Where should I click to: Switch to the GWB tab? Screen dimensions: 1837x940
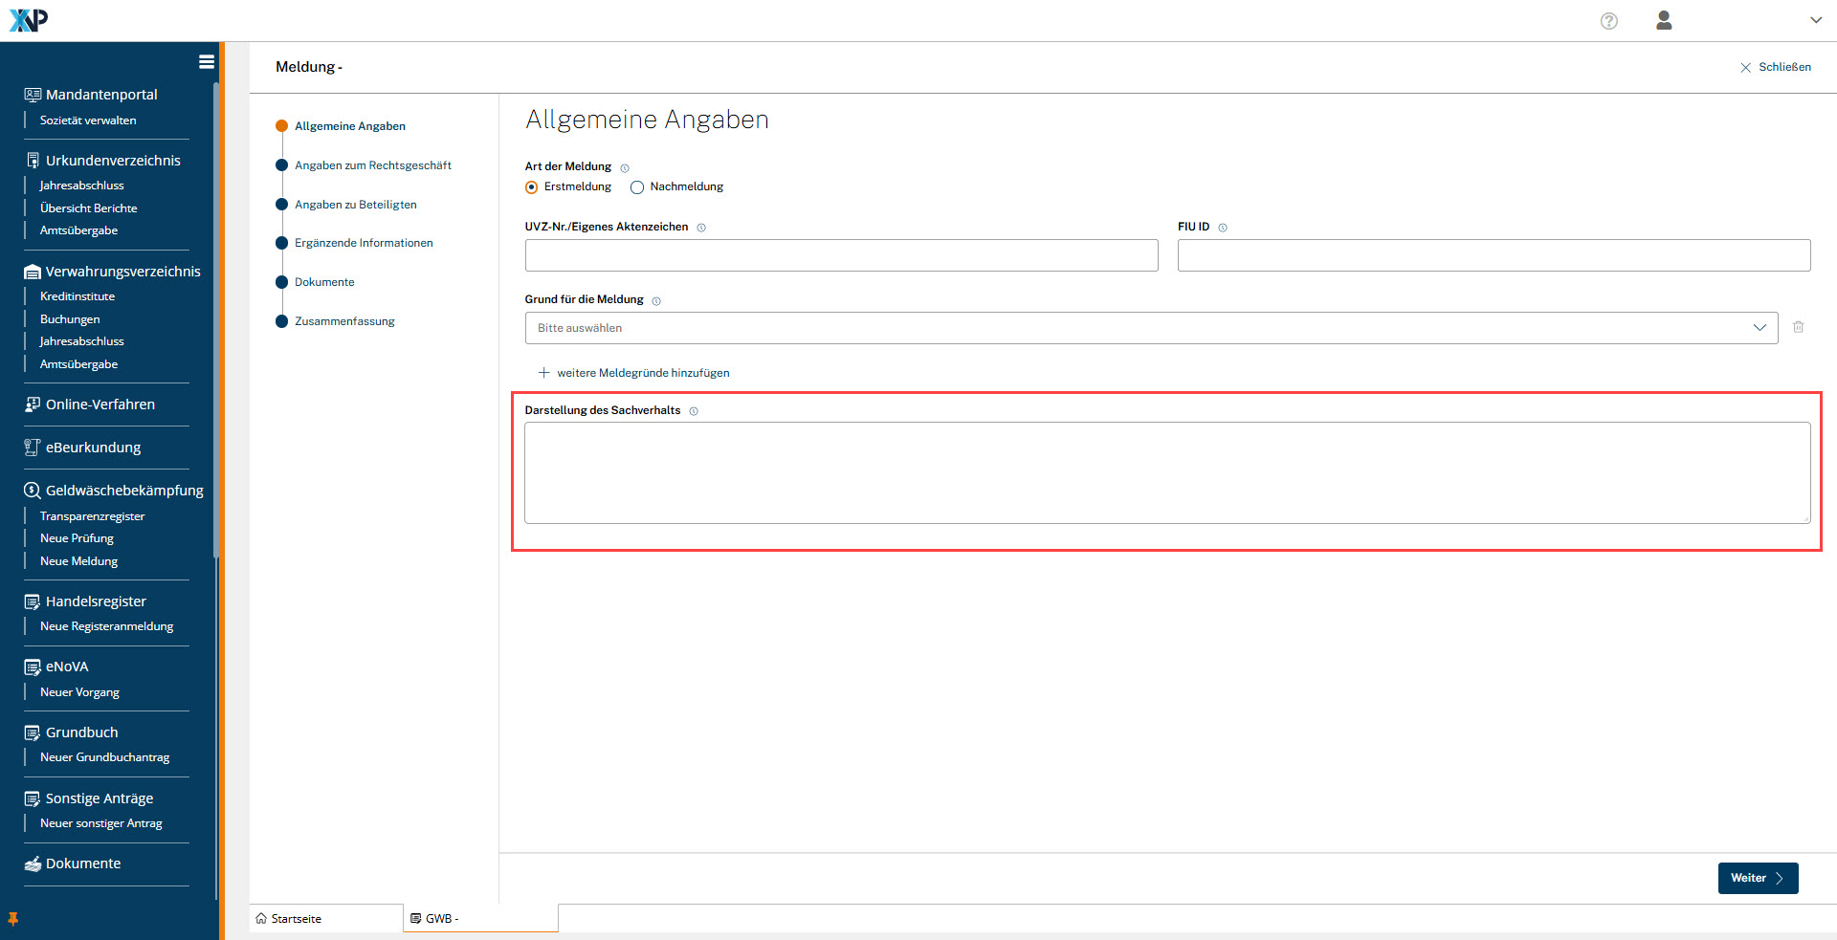(440, 919)
